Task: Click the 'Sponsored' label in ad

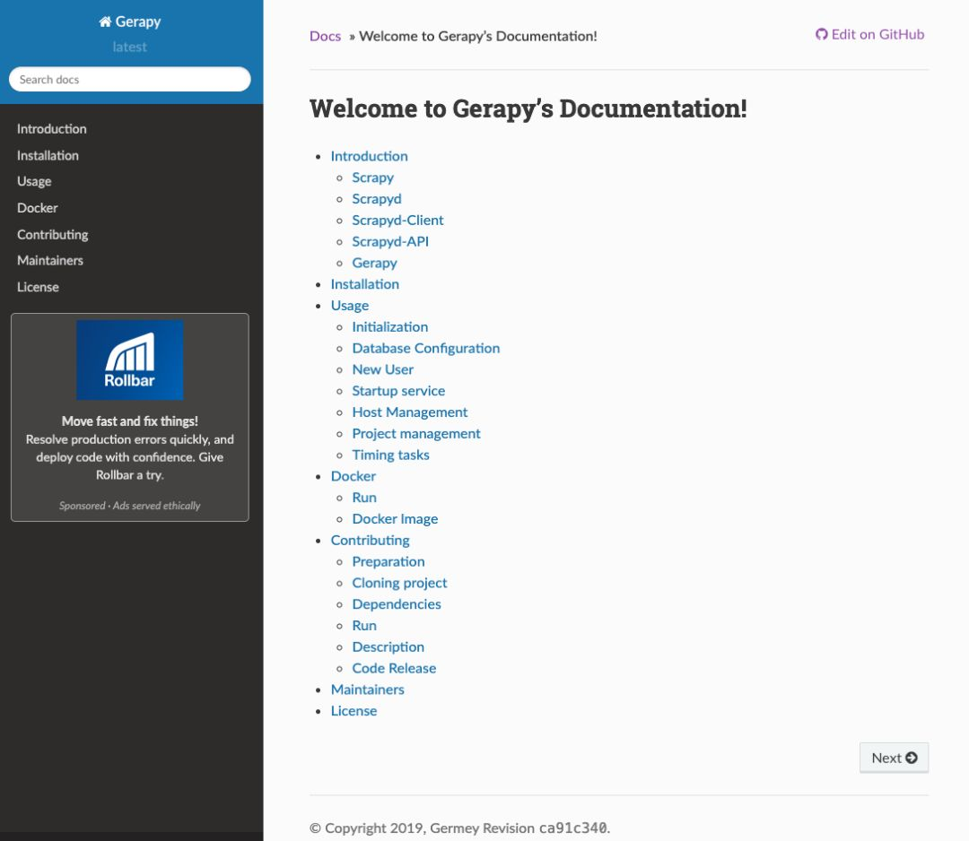Action: (83, 506)
